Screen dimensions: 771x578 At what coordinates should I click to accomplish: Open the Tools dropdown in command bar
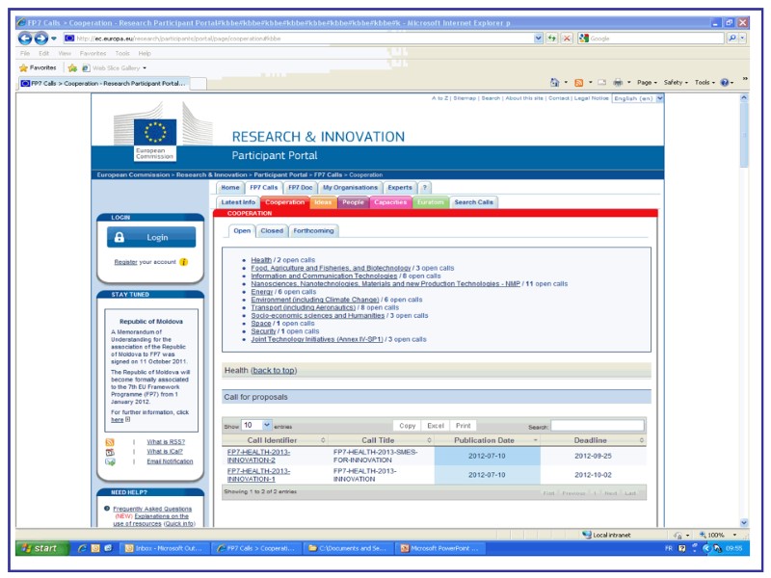coord(705,83)
